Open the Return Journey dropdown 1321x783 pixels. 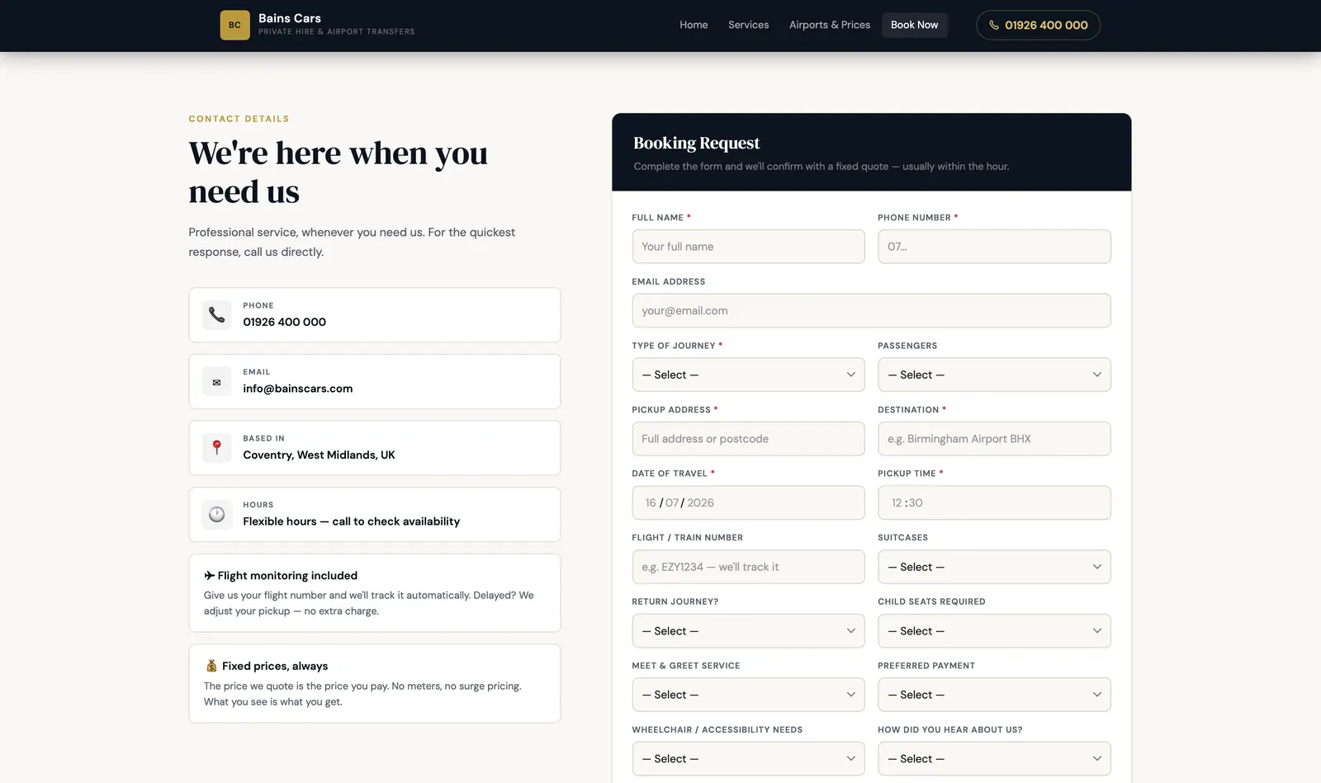coord(748,631)
